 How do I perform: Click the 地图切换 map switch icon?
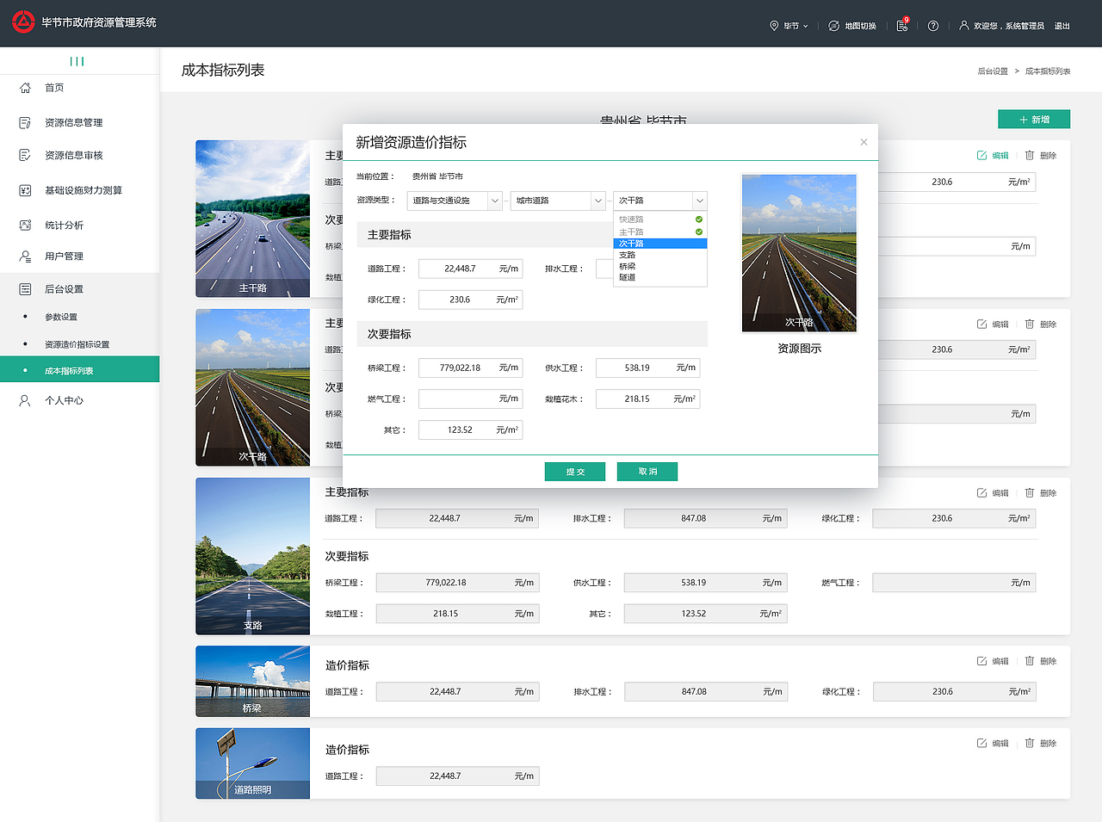(x=833, y=26)
